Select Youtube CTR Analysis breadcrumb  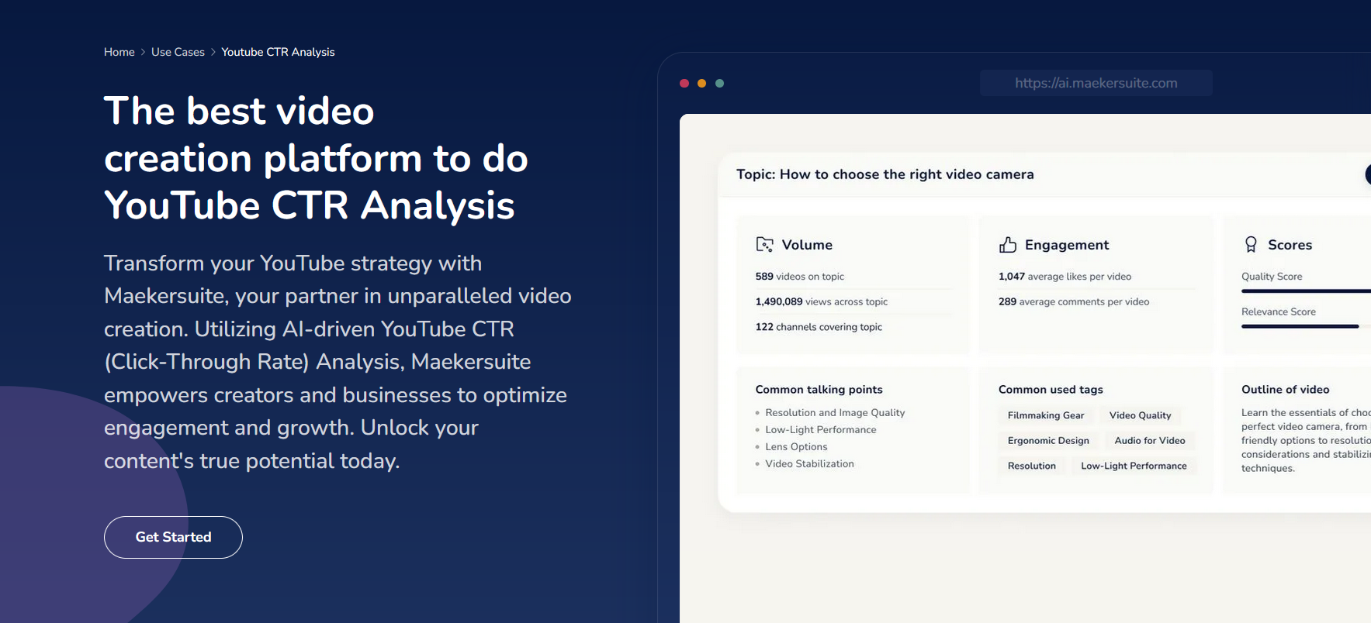coord(278,52)
